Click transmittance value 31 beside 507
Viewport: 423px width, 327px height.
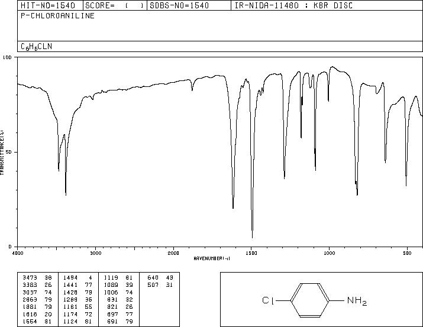[169, 284]
